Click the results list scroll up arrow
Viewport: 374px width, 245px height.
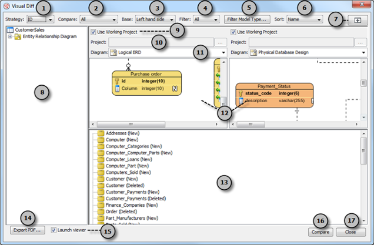(x=364, y=133)
